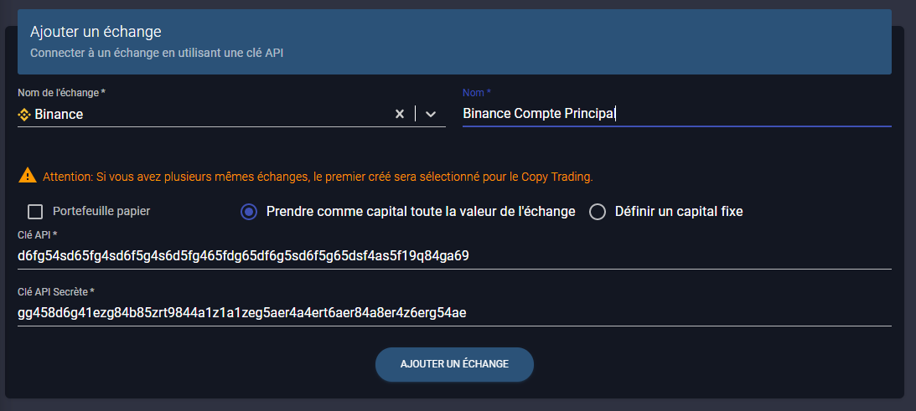Image resolution: width=916 pixels, height=411 pixels.
Task: Enable the Portefeuille papier checkbox
Action: (x=36, y=211)
